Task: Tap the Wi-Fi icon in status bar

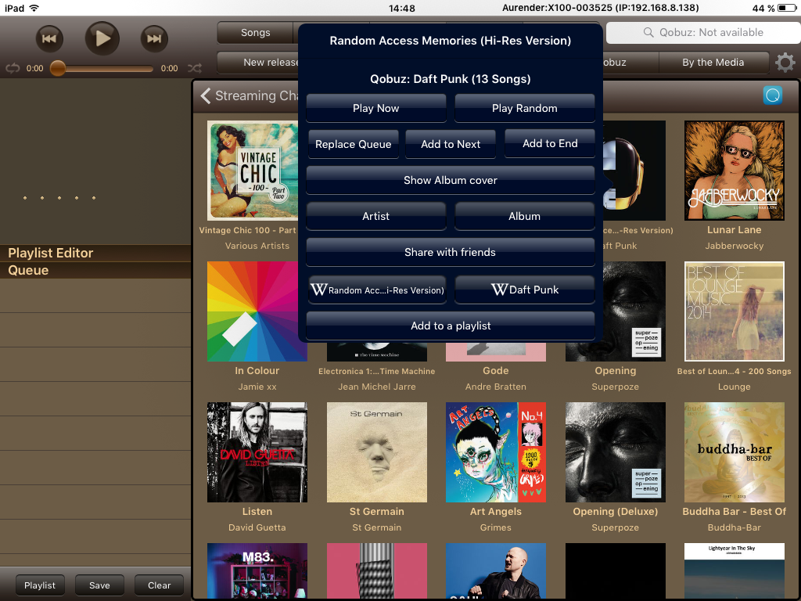Action: [x=34, y=8]
